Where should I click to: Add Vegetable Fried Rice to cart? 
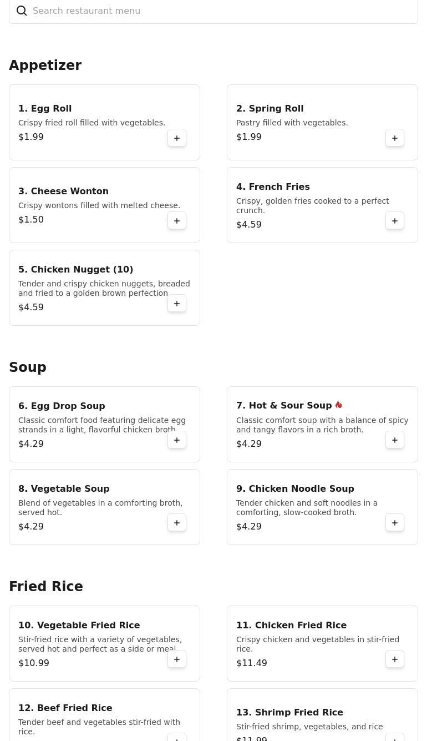177,659
